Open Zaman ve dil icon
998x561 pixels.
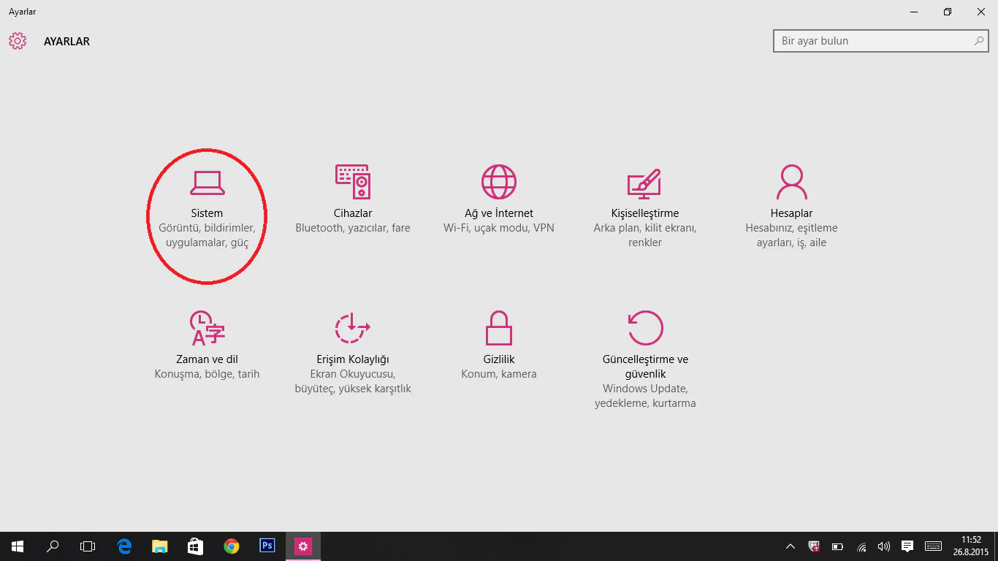click(207, 328)
